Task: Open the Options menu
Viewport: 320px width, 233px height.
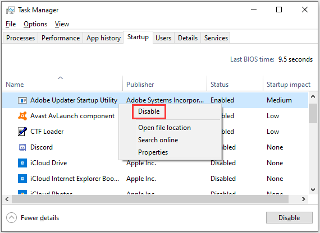Action: 35,24
